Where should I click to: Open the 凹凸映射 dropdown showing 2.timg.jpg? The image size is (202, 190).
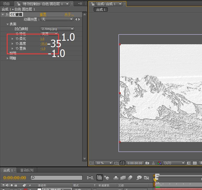57,29
